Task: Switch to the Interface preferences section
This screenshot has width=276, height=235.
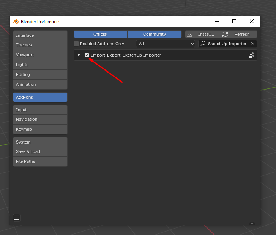Action: click(40, 35)
